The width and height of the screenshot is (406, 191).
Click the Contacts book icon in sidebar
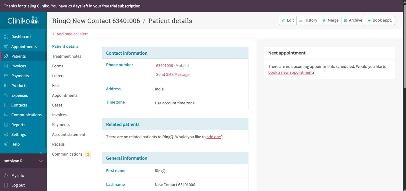pyautogui.click(x=6, y=105)
